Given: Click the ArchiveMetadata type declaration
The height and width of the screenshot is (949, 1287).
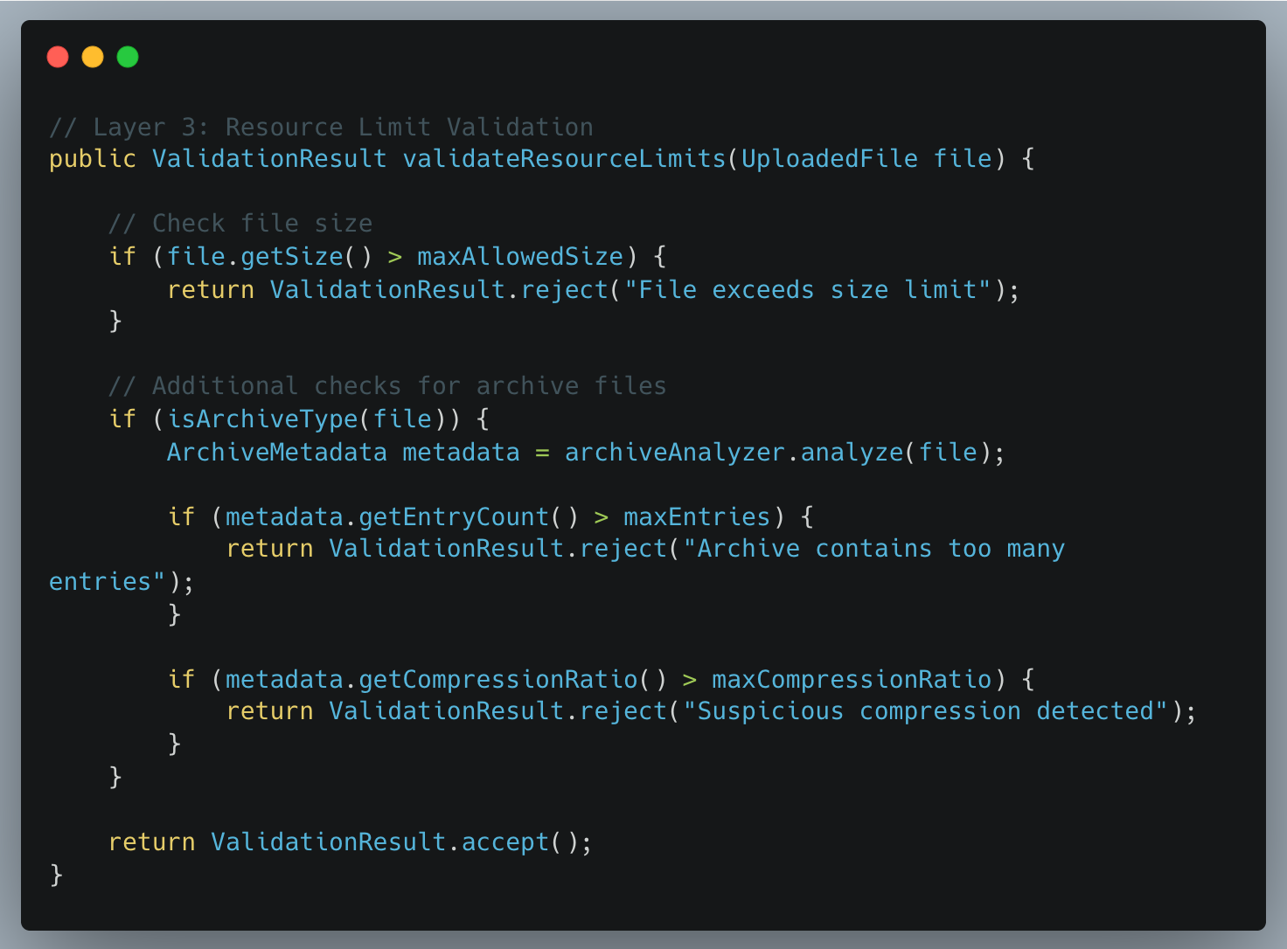Looking at the screenshot, I should tap(276, 453).
